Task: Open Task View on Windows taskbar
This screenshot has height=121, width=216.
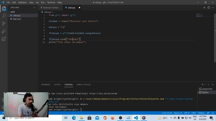Action: point(66,118)
